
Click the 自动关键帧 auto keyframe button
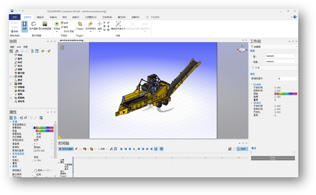66,149
